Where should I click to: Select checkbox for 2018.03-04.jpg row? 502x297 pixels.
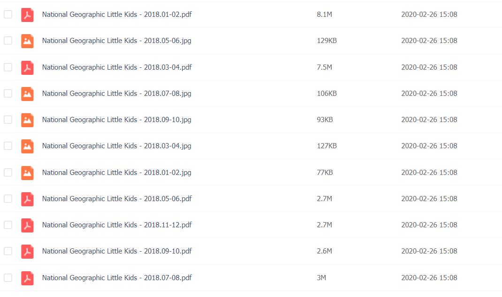coord(8,146)
